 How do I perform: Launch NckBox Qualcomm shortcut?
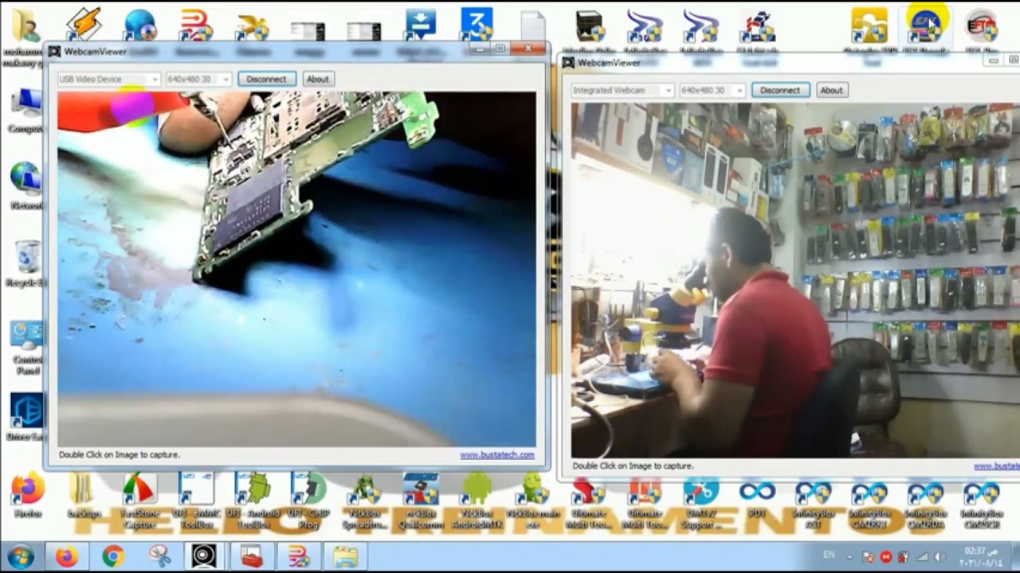tap(421, 500)
